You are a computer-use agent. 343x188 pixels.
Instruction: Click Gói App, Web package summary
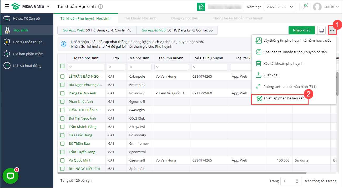(x=97, y=30)
